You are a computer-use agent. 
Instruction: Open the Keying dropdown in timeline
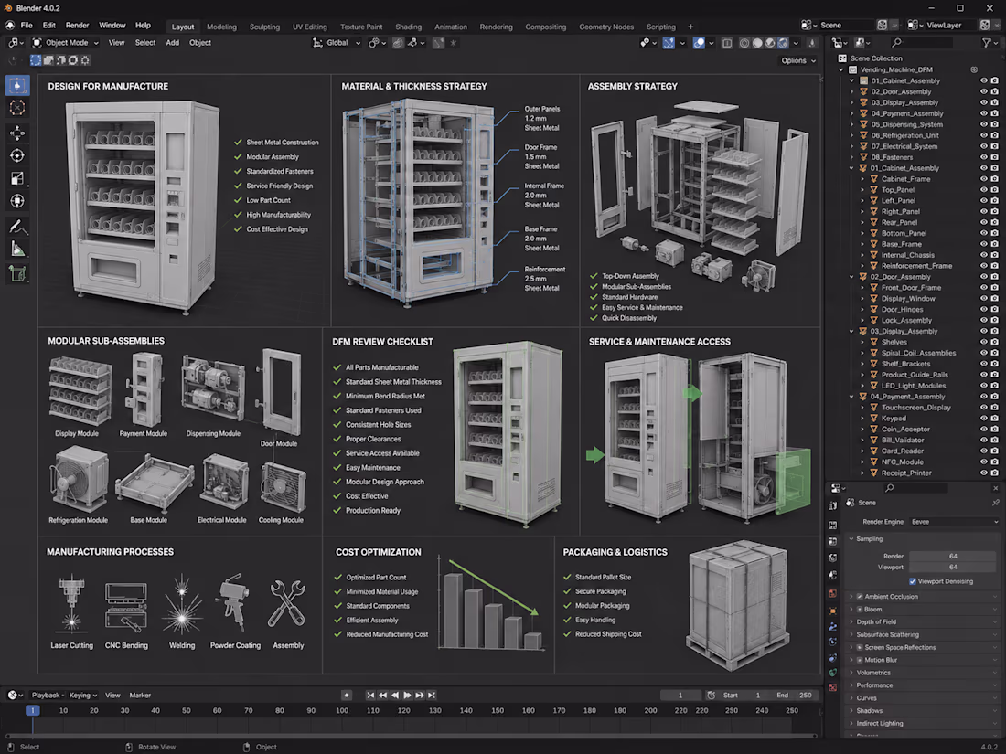pos(82,695)
